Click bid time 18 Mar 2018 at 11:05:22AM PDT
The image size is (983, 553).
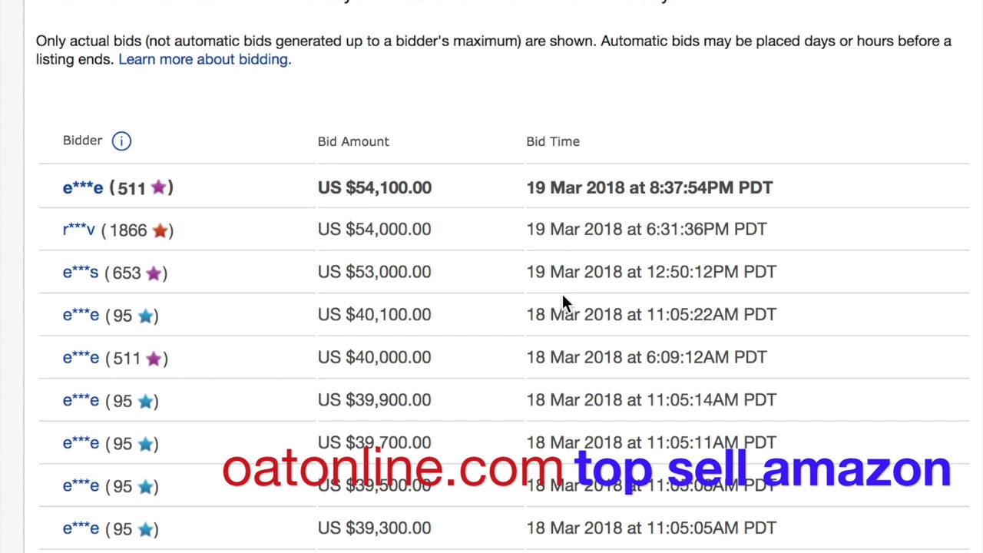tap(651, 314)
